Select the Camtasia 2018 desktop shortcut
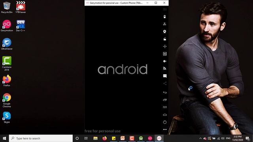 (x=7, y=64)
